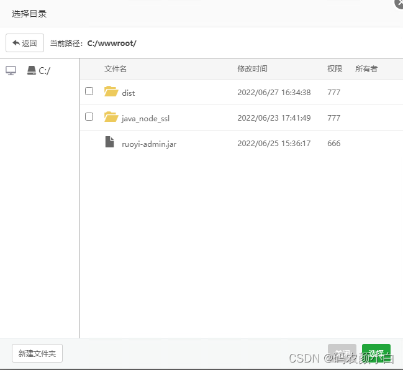Open the C:/ drive in sidebar
Viewport: 403px width, 370px height.
tap(38, 70)
